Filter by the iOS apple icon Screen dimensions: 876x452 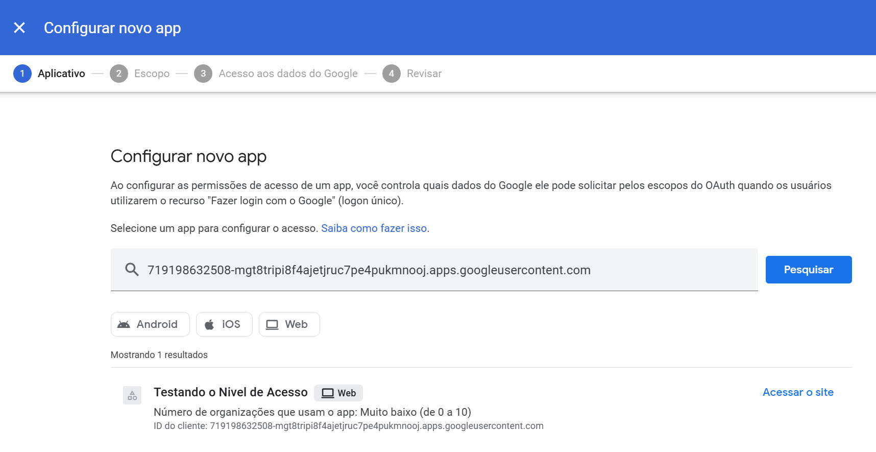coord(209,324)
